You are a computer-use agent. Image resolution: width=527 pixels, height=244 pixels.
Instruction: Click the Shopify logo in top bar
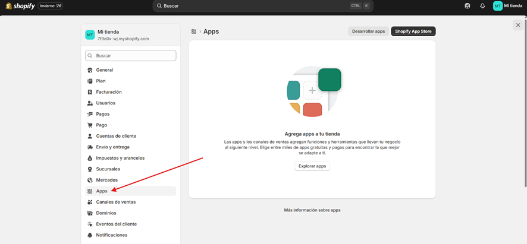(x=20, y=6)
